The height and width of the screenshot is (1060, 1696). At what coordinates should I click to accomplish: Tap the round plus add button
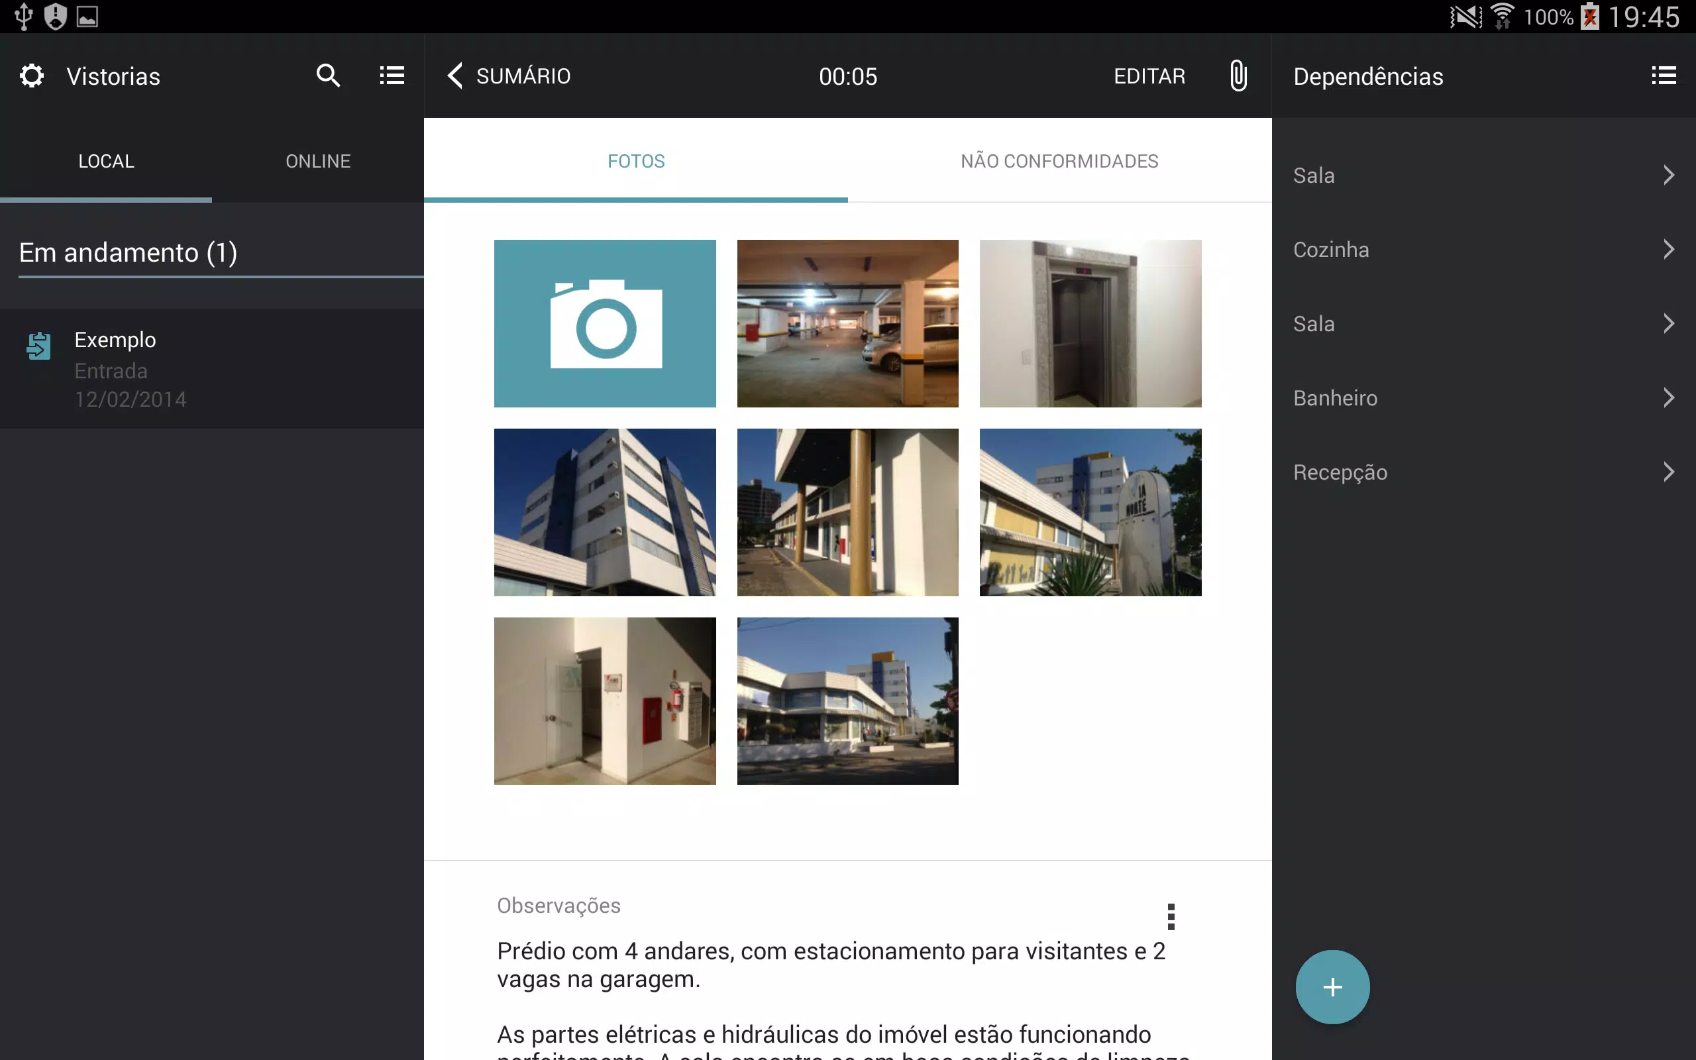tap(1332, 986)
